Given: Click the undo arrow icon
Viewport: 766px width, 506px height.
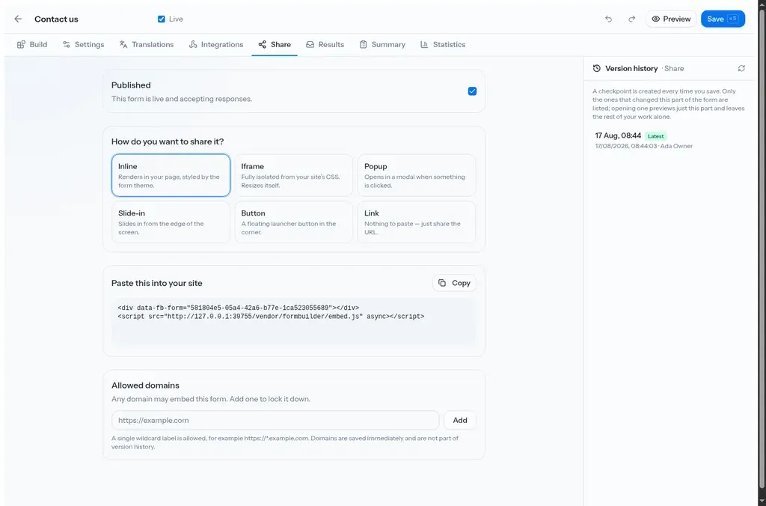Looking at the screenshot, I should (x=608, y=19).
